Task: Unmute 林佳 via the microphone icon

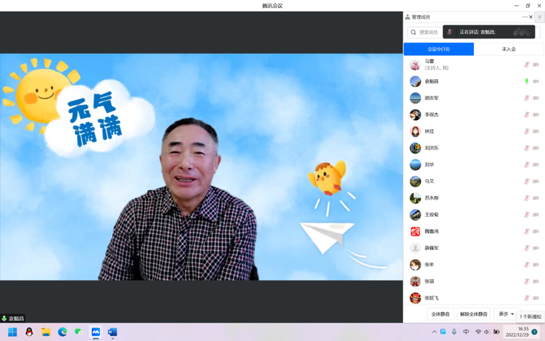Action: pos(527,132)
